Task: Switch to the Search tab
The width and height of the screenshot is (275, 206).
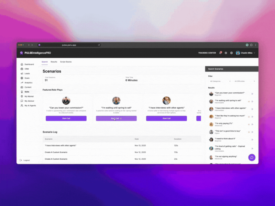Action: pyautogui.click(x=45, y=62)
